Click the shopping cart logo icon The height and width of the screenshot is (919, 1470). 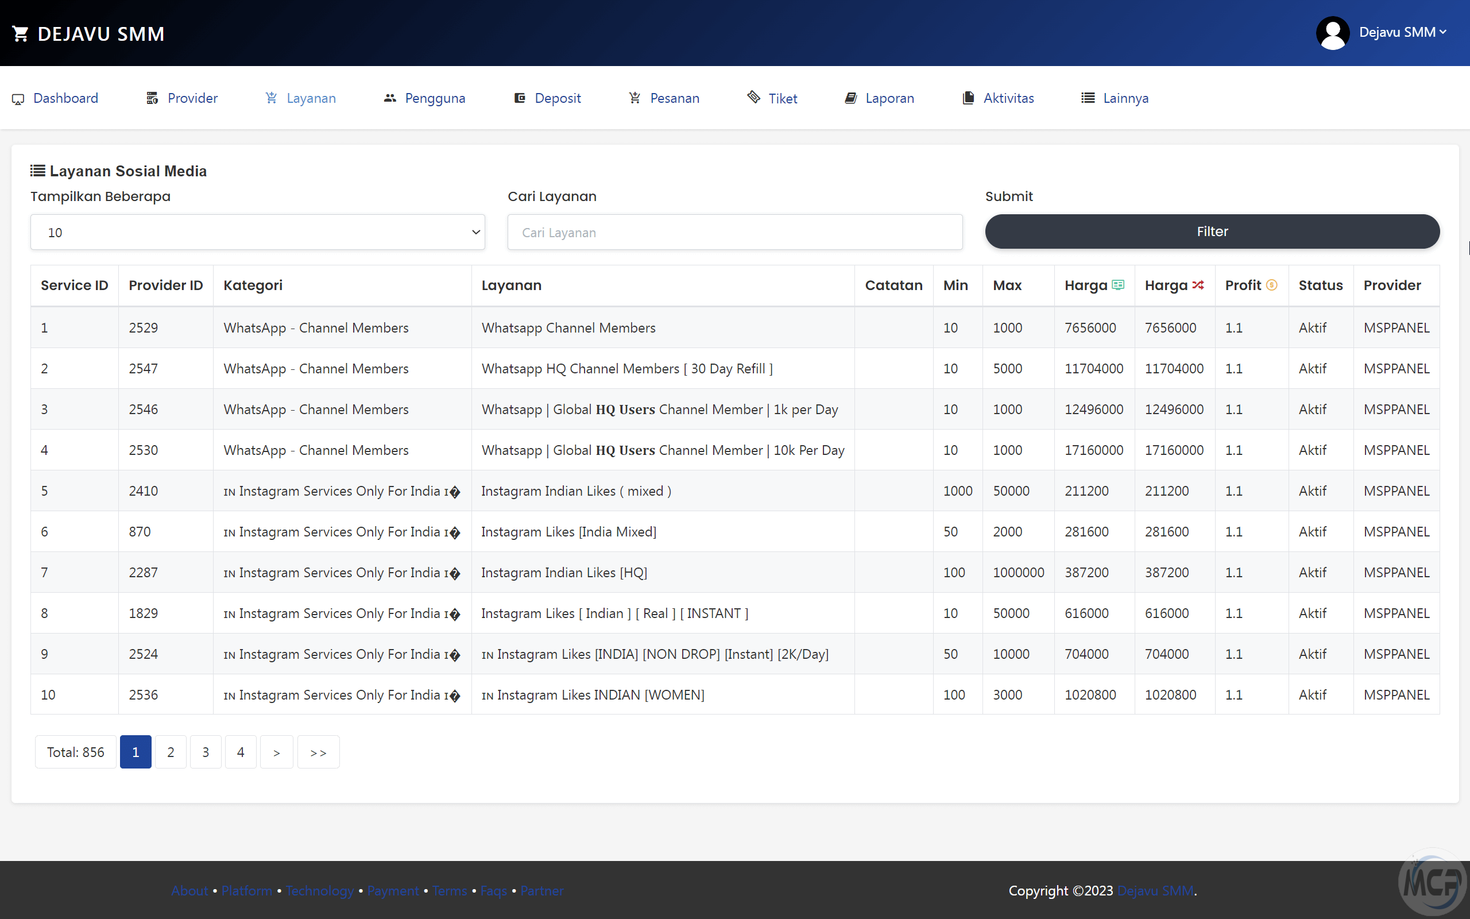pos(20,34)
